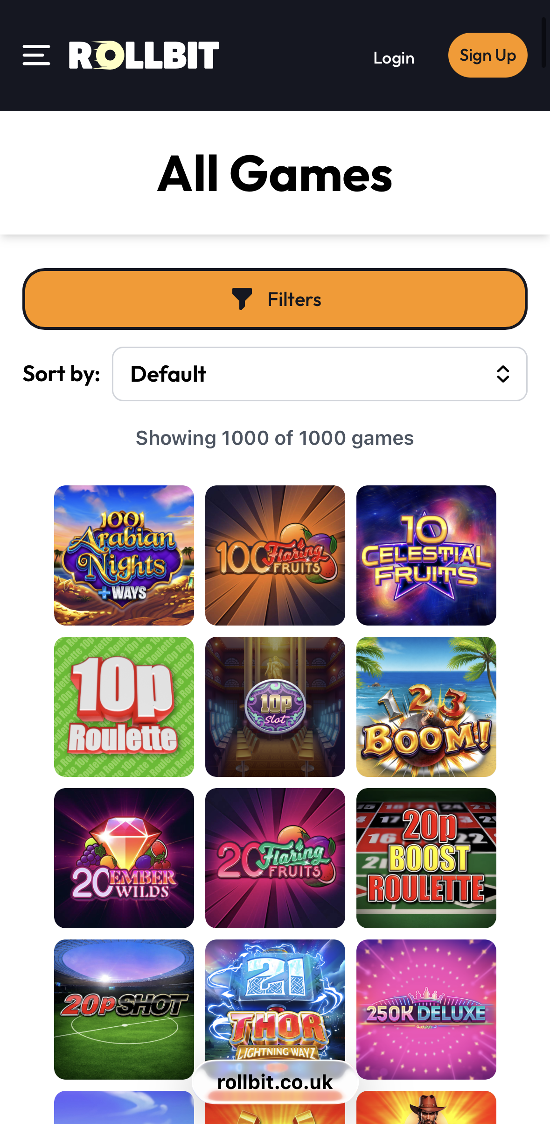Open the 10 Celestial Fruits game tile

pos(426,555)
